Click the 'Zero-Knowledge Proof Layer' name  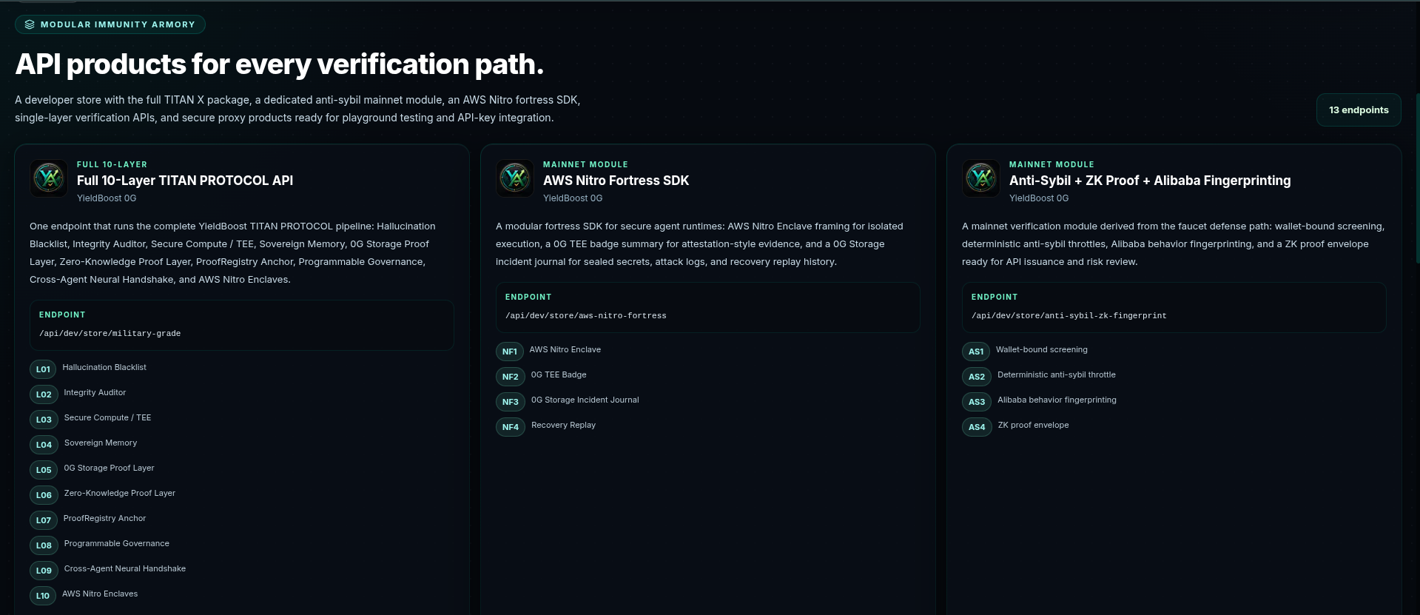pos(120,493)
